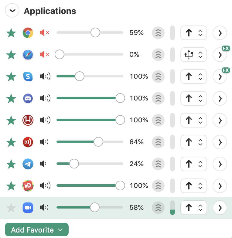The width and height of the screenshot is (232, 238).
Task: Open Zoom's output device dropdown
Action: pyautogui.click(x=193, y=208)
